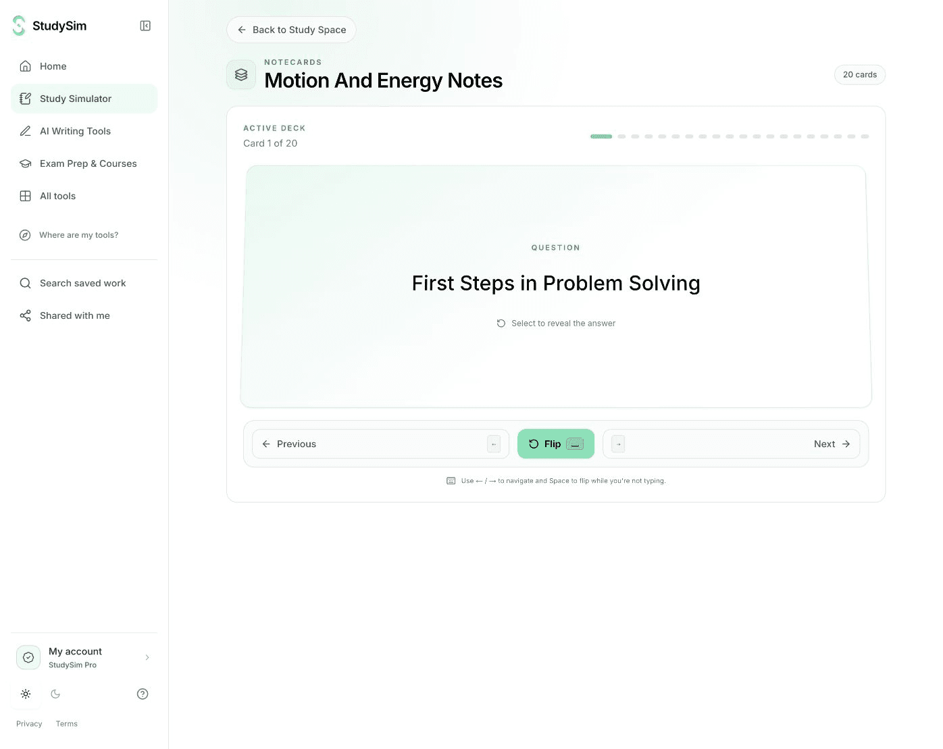
Task: Click the left-arrow key hint badge
Action: [x=494, y=444]
